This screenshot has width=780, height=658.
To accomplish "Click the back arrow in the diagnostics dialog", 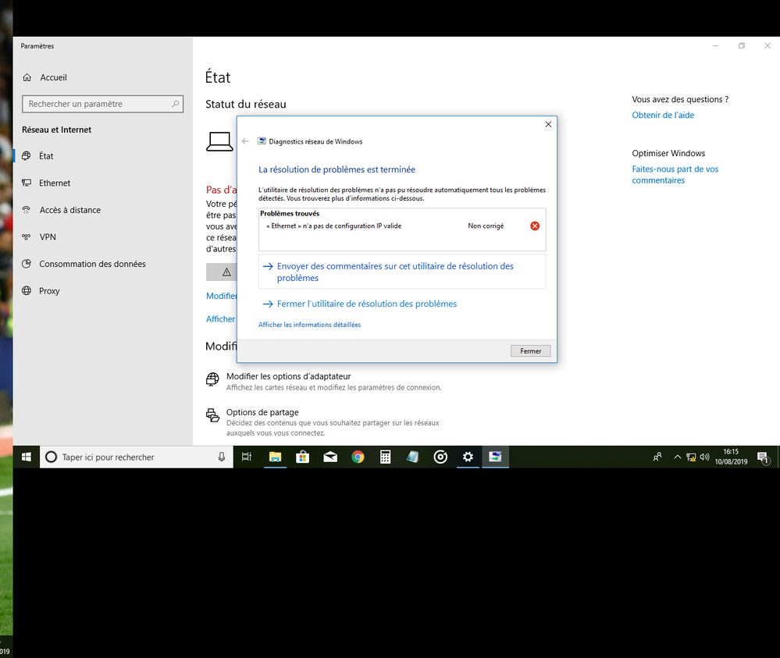I will pos(244,141).
